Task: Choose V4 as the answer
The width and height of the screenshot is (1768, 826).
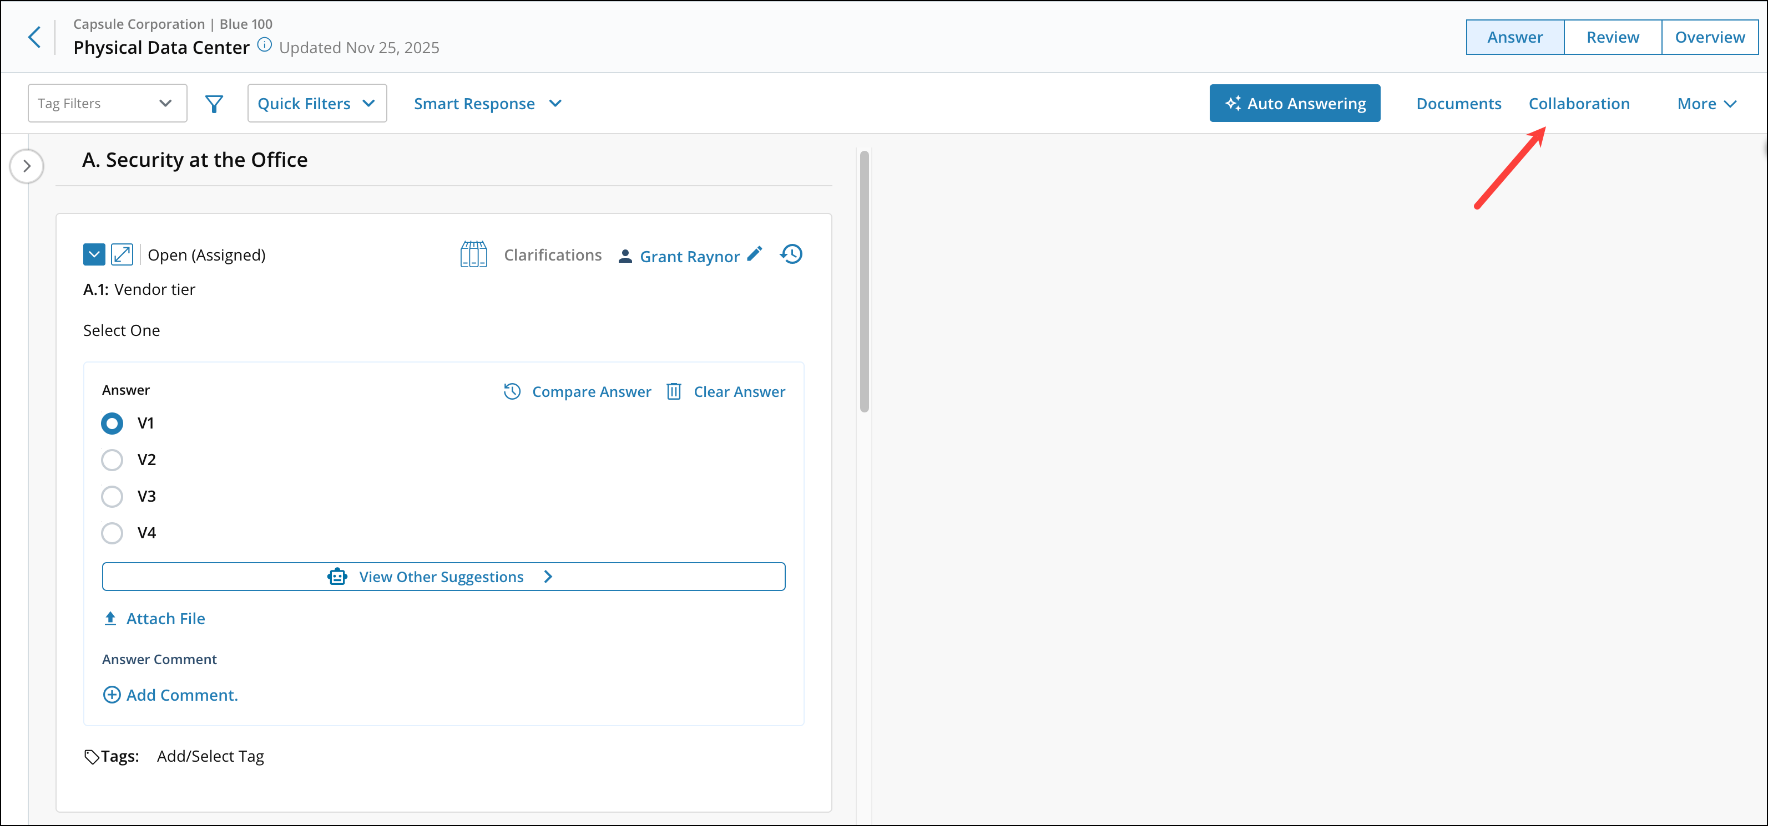Action: [112, 533]
